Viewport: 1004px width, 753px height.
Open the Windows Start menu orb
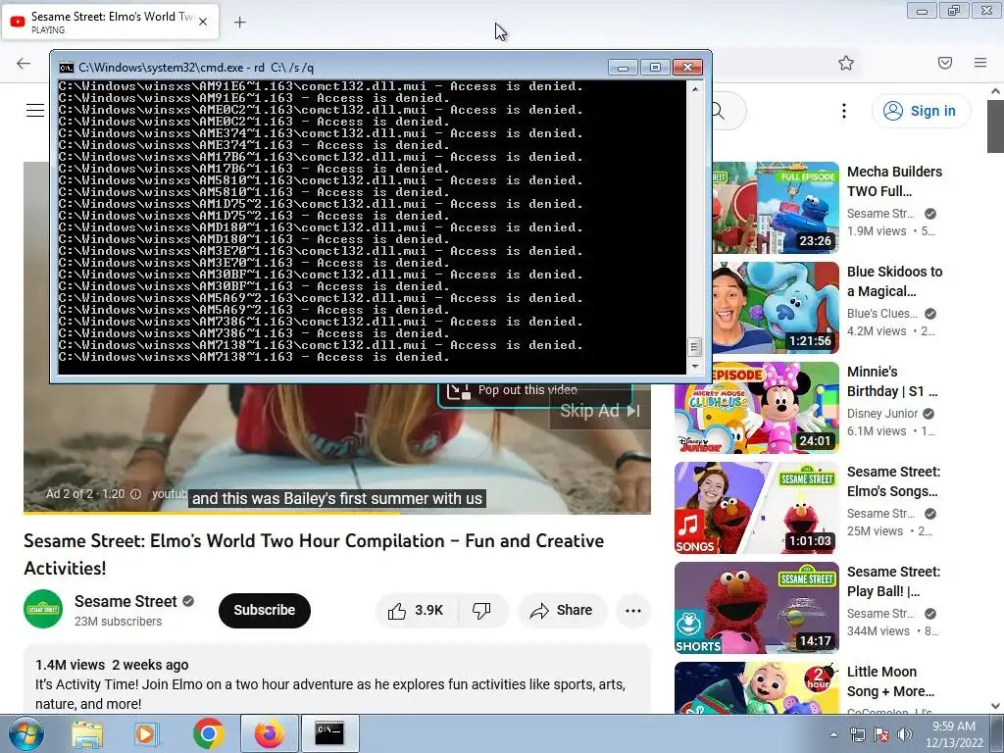25,733
